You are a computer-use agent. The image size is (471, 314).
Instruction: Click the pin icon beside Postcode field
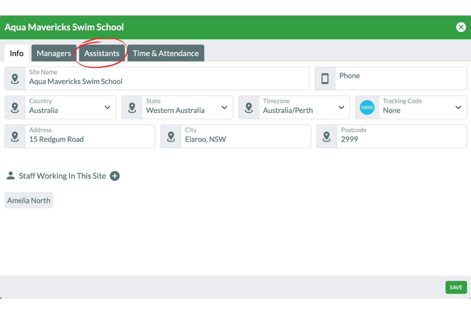[x=327, y=137]
